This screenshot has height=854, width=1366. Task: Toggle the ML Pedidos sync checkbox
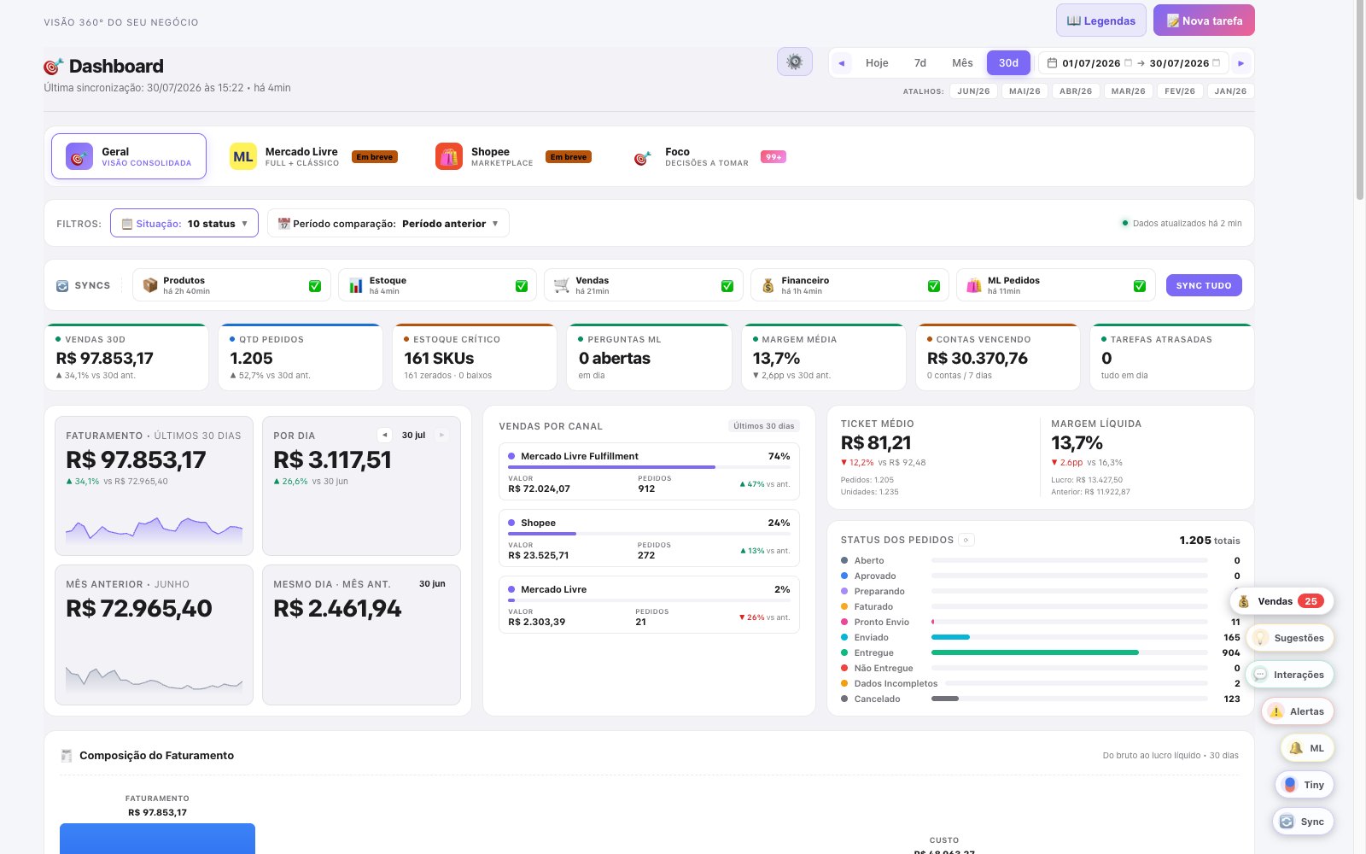pos(1140,286)
